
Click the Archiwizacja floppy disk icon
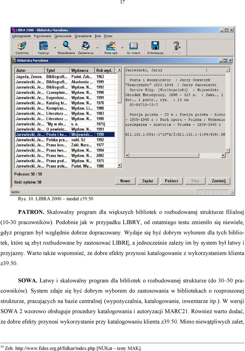(x=155, y=46)
